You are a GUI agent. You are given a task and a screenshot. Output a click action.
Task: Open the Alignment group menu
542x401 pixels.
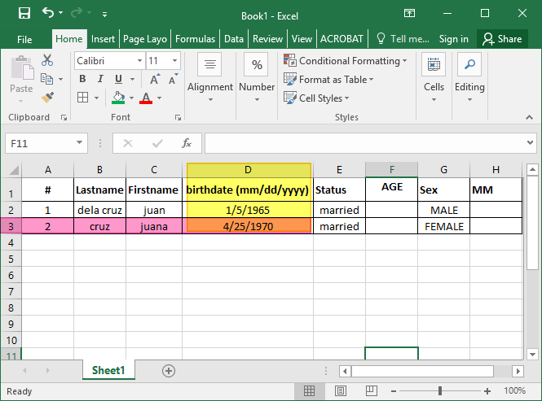[209, 78]
